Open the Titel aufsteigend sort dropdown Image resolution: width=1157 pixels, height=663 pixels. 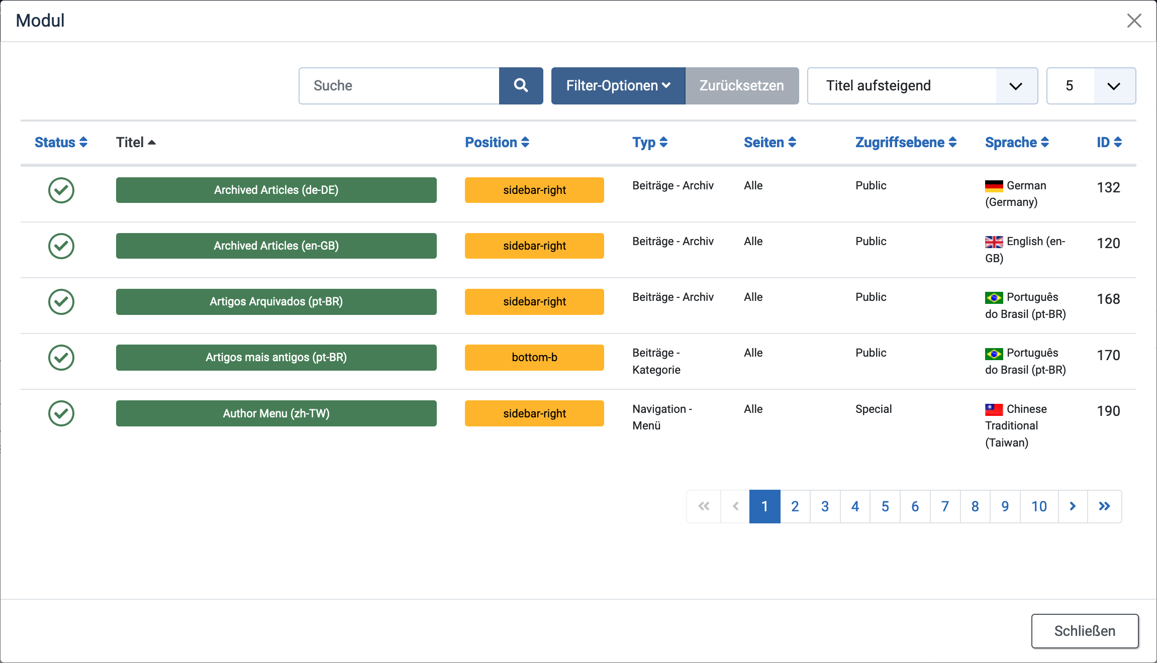point(922,86)
